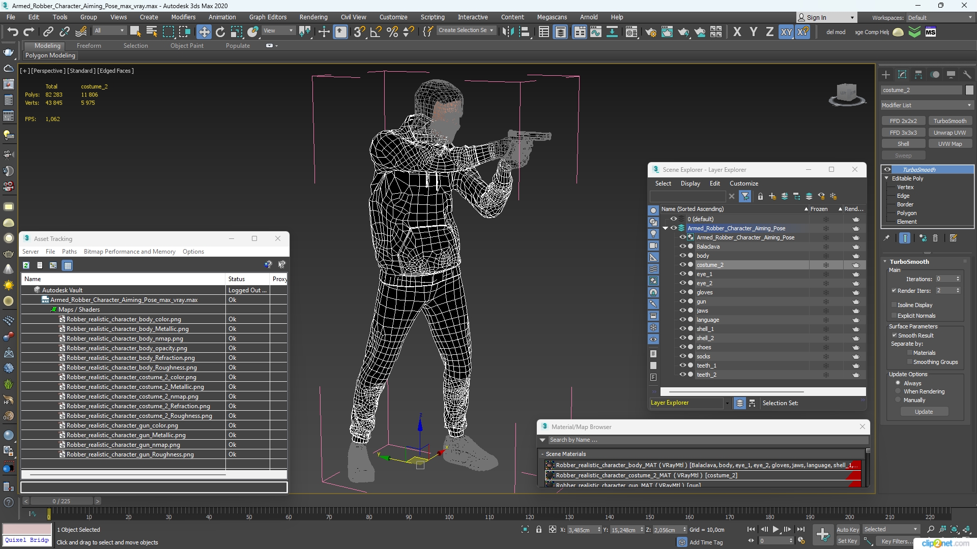
Task: Collapse the TurboSmooth rollout
Action: click(885, 262)
